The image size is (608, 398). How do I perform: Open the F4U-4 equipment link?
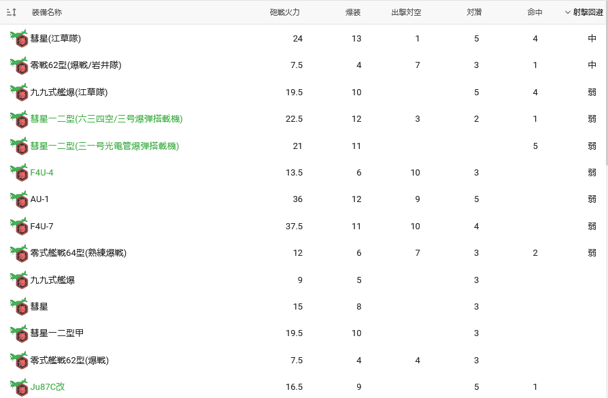coord(41,173)
